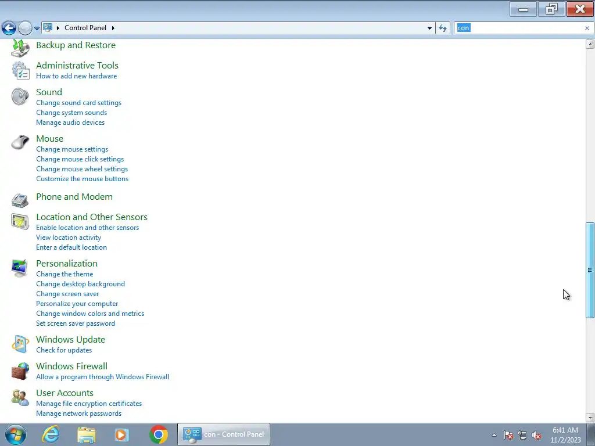Click Change mouse click settings

point(80,159)
